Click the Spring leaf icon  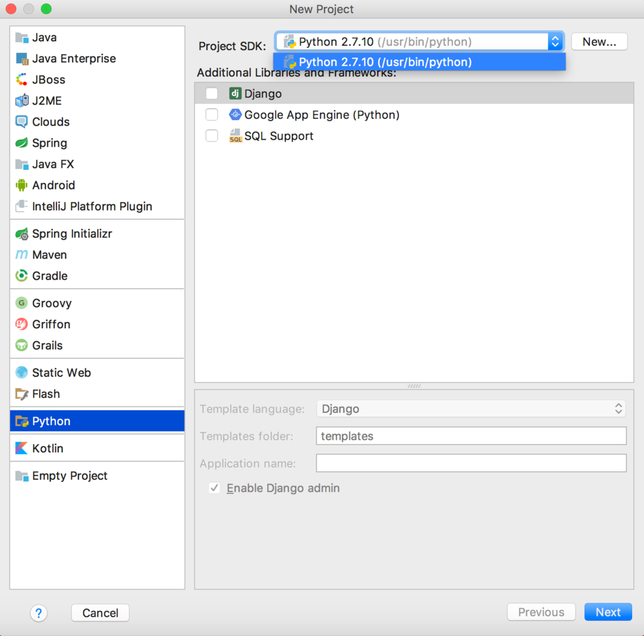tap(22, 143)
